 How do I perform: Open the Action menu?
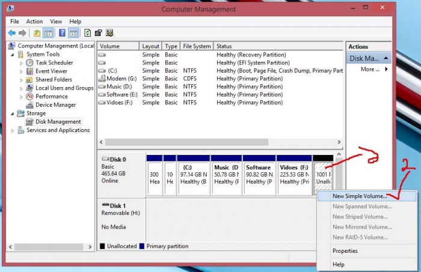pyautogui.click(x=34, y=22)
